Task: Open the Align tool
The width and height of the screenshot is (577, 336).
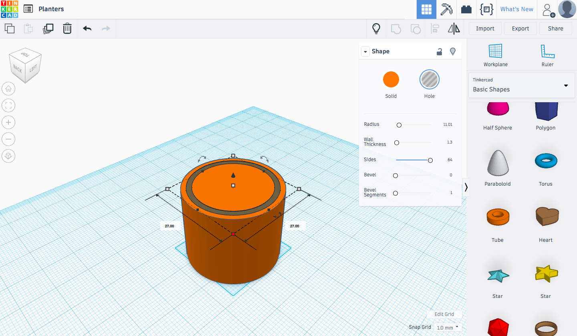Action: (x=435, y=28)
